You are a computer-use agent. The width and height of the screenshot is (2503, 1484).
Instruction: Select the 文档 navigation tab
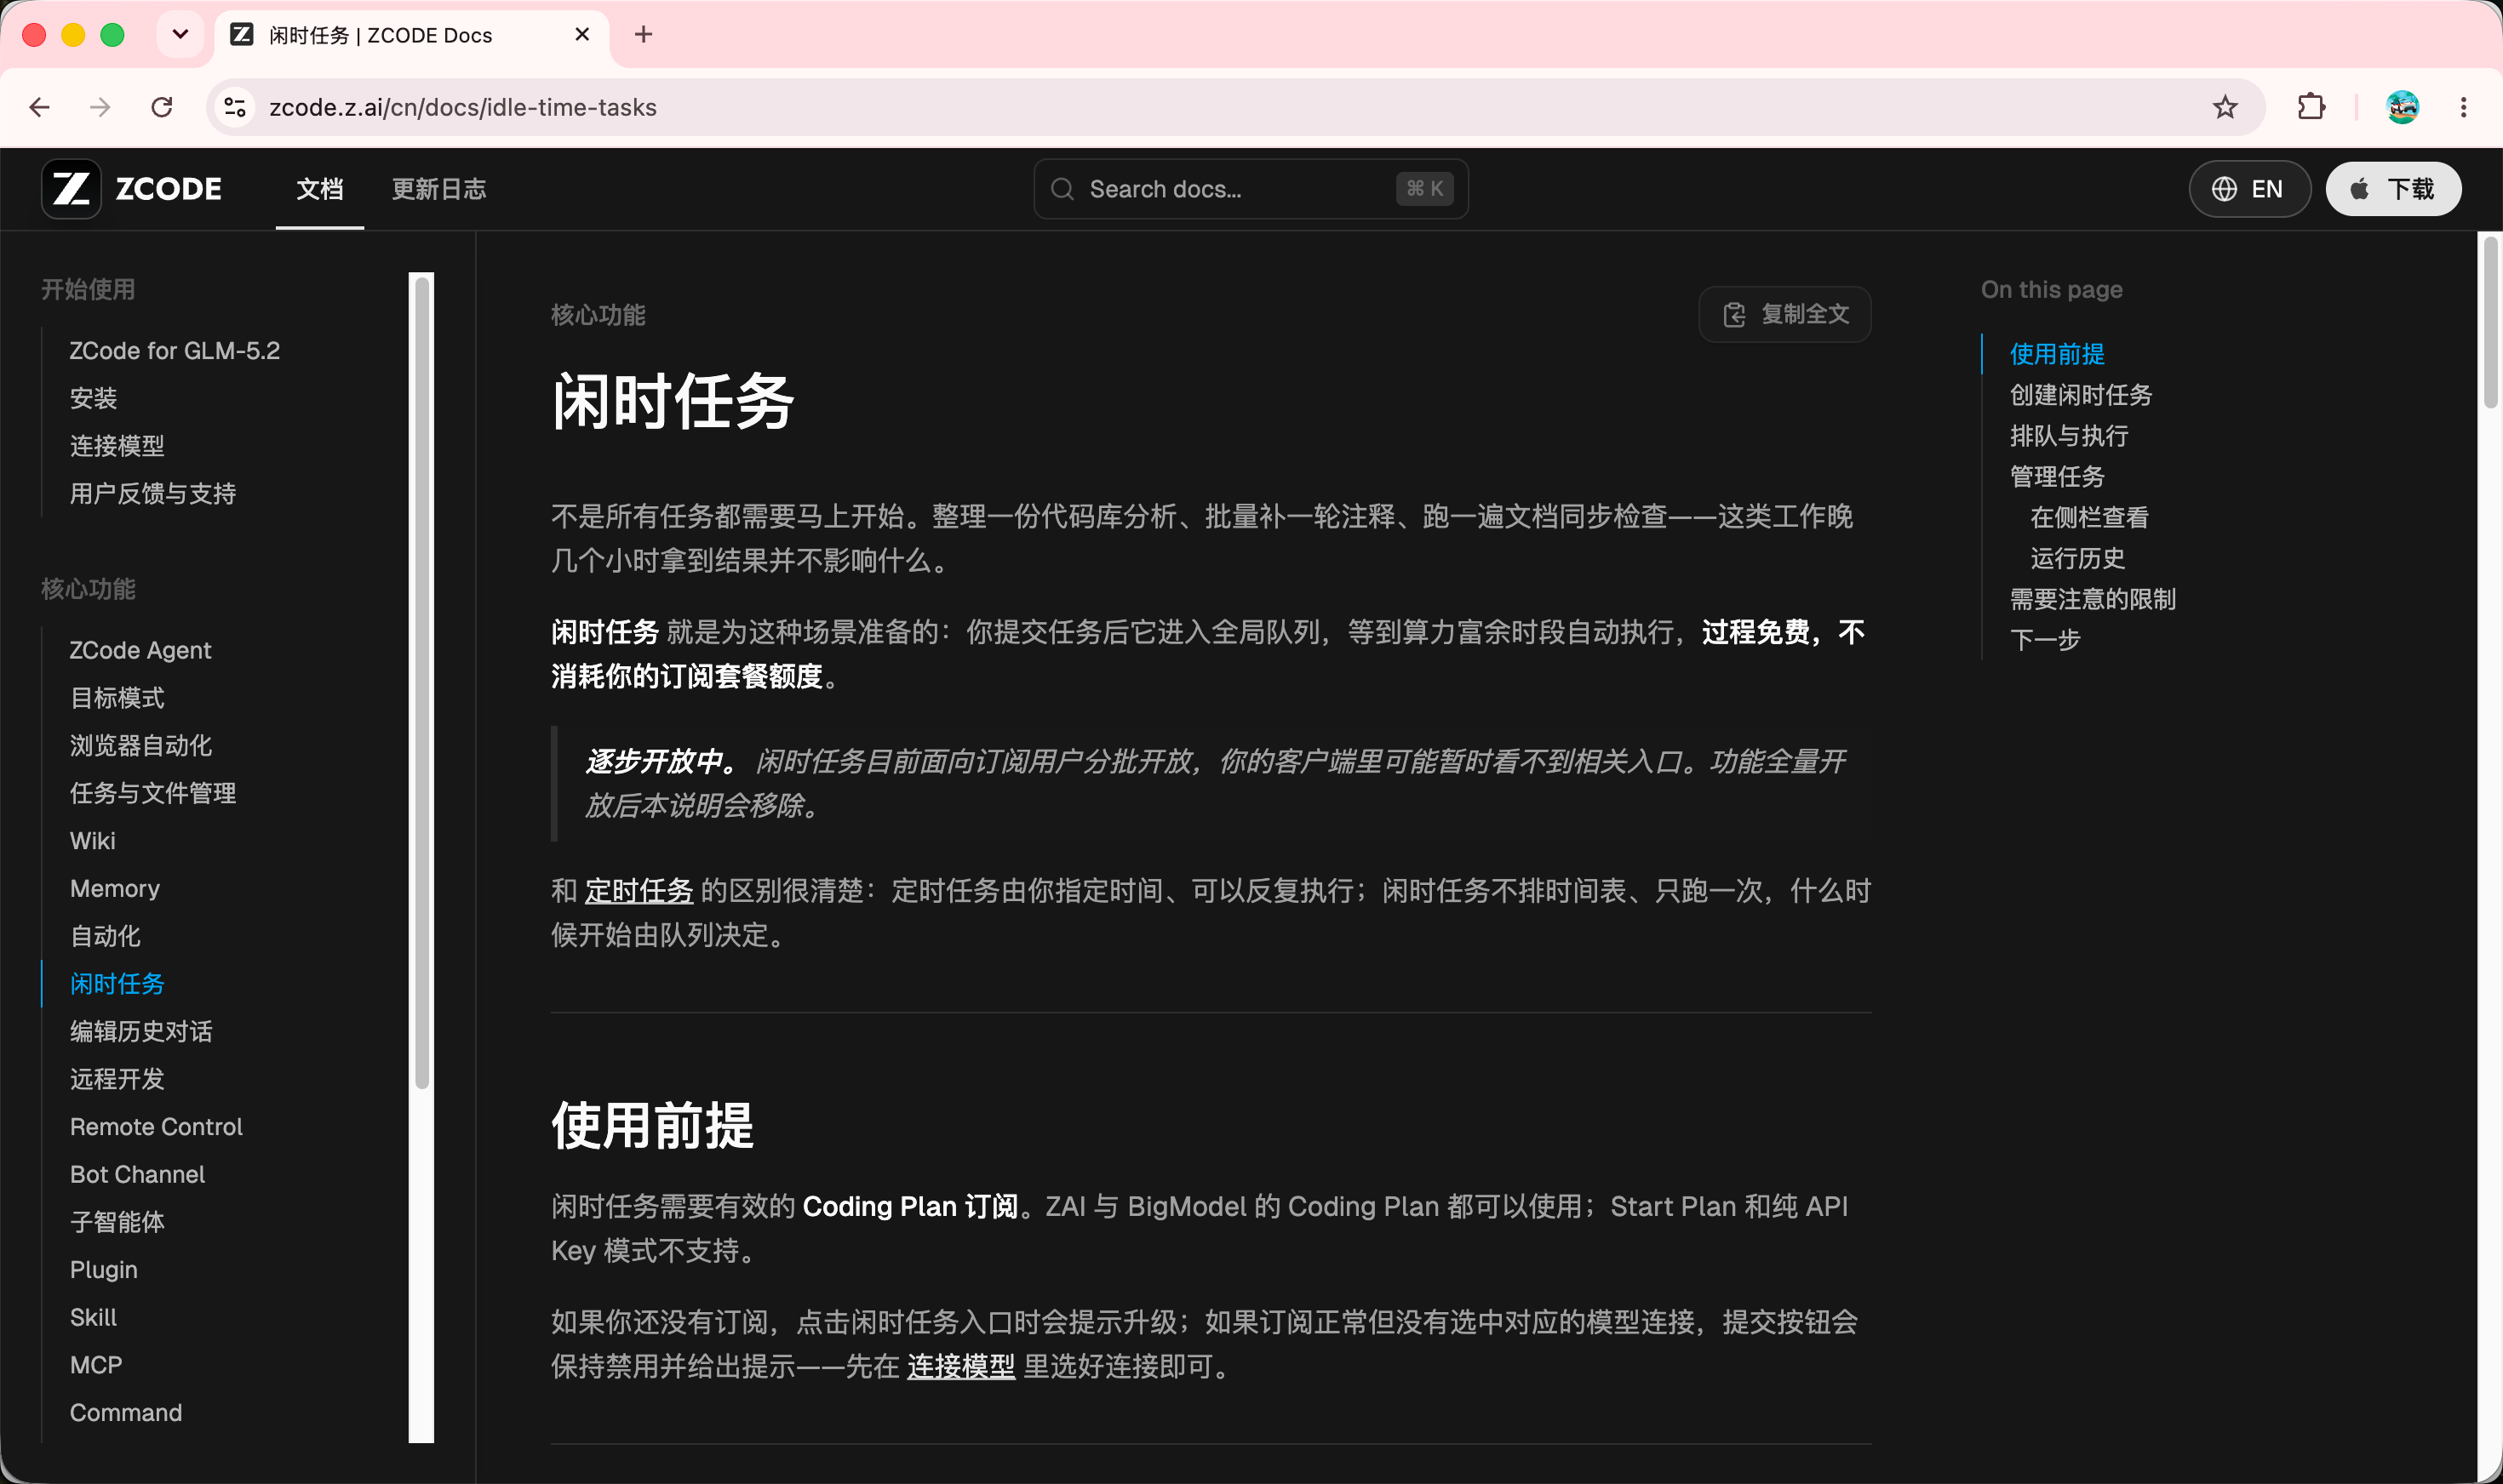coord(320,189)
